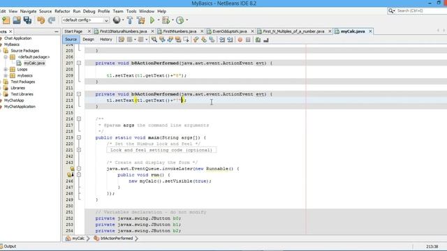Select the Test Packages node
447x251 pixels.
(x=23, y=82)
